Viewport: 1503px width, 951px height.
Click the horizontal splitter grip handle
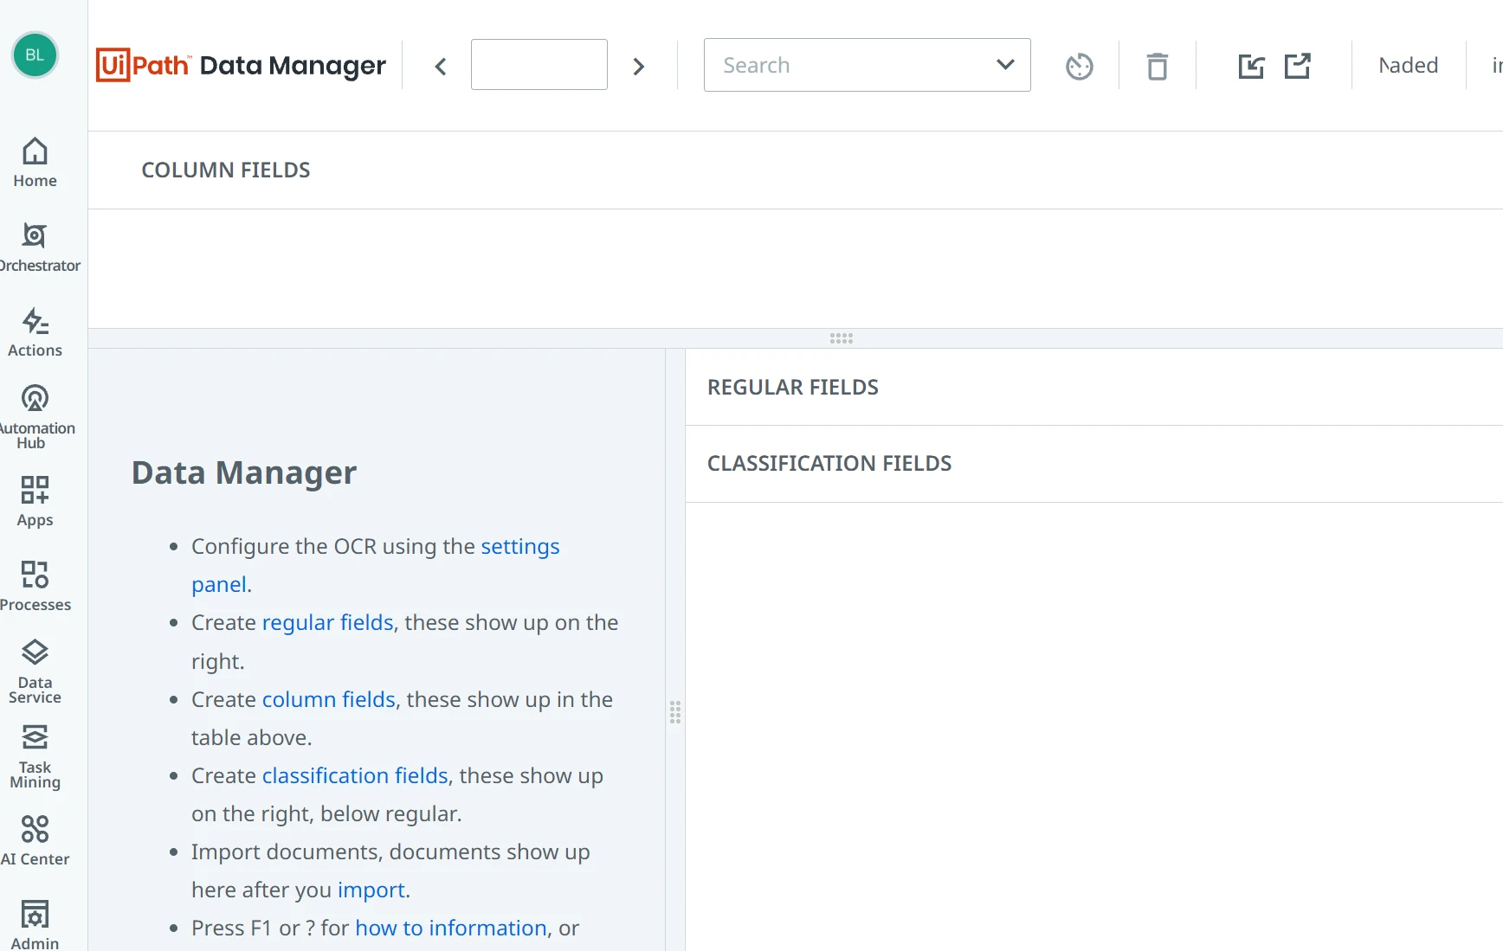pyautogui.click(x=842, y=338)
